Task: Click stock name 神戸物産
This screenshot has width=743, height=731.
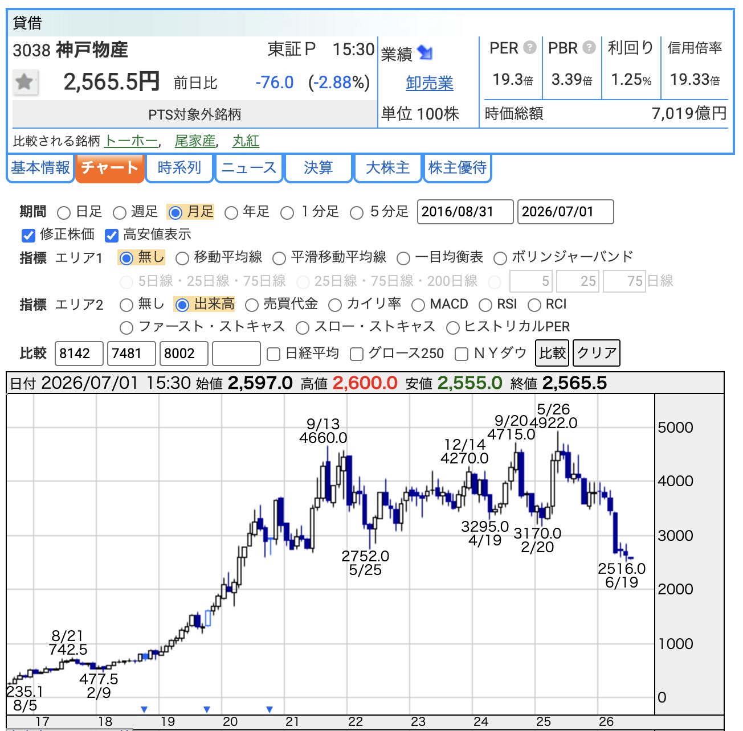Action: 91,50
